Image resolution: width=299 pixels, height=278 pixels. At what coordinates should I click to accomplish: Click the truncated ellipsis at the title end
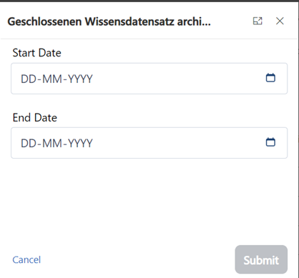coord(206,24)
